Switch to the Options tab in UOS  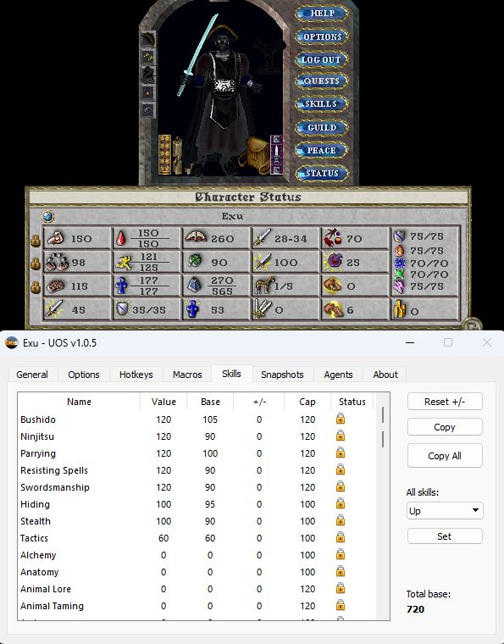[84, 375]
